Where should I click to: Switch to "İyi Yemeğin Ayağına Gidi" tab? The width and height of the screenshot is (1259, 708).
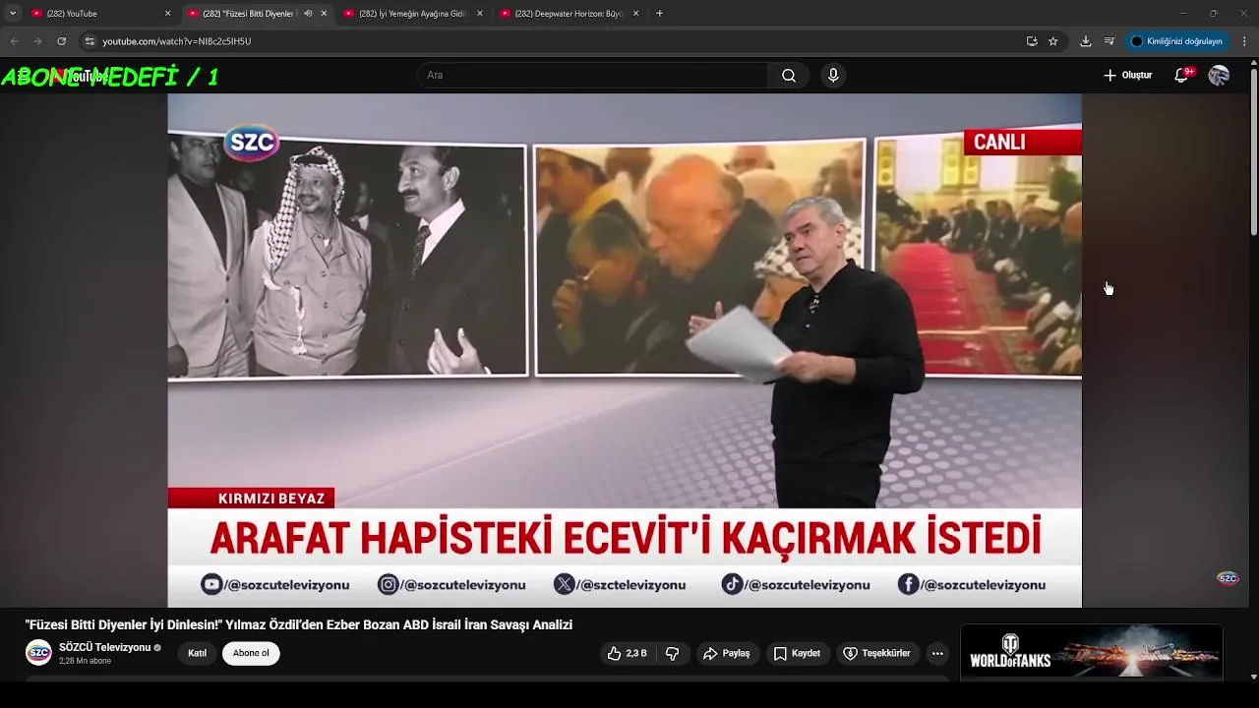point(413,14)
